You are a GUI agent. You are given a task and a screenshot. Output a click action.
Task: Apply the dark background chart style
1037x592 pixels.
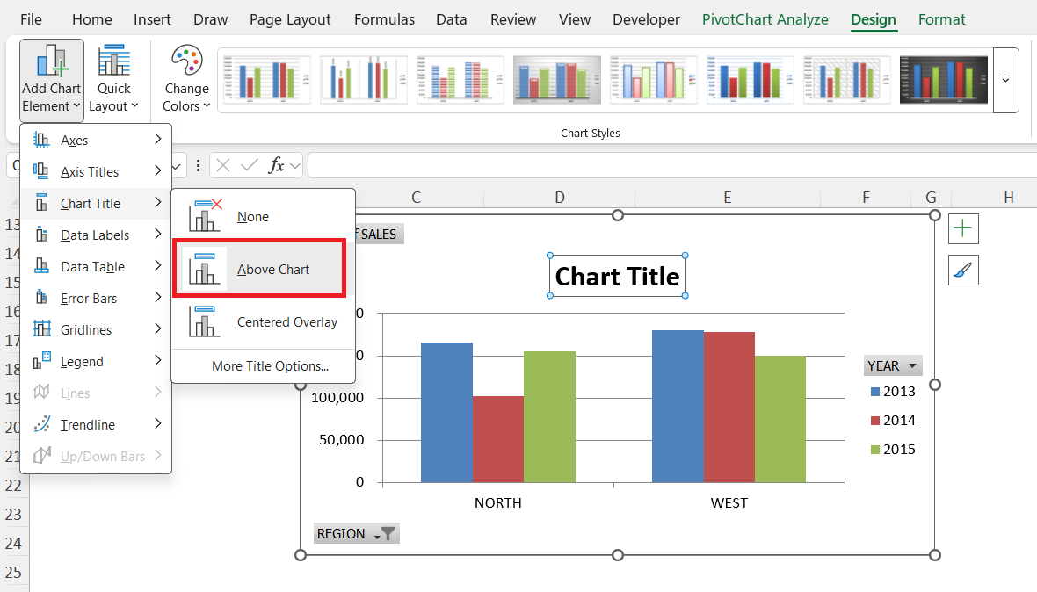pos(943,80)
